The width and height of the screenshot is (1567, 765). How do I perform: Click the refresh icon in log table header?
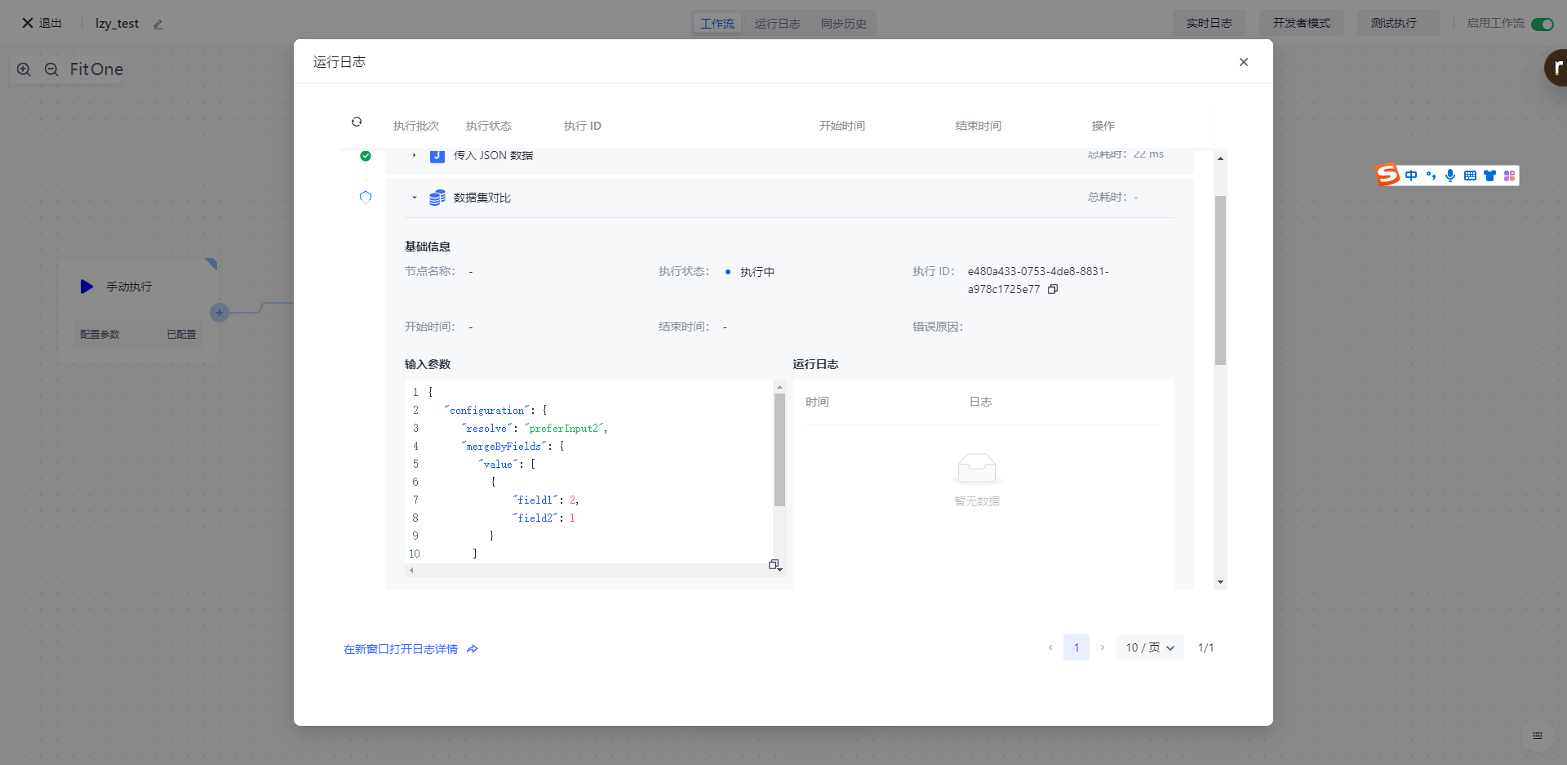[x=357, y=122]
